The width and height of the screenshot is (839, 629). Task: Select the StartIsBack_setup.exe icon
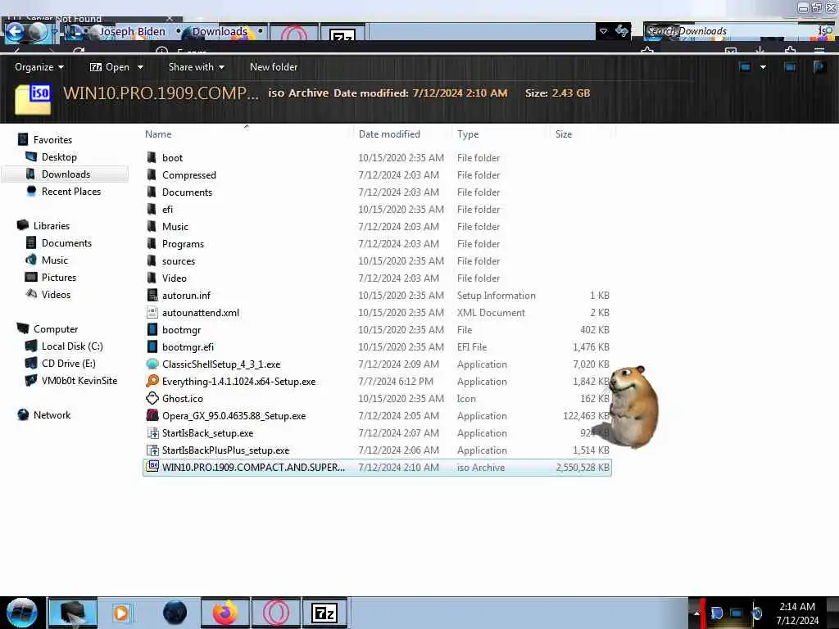coord(152,433)
